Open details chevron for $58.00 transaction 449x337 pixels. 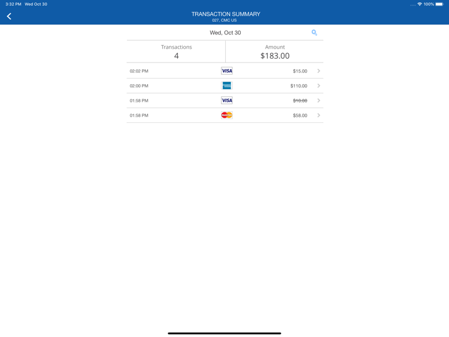[319, 115]
